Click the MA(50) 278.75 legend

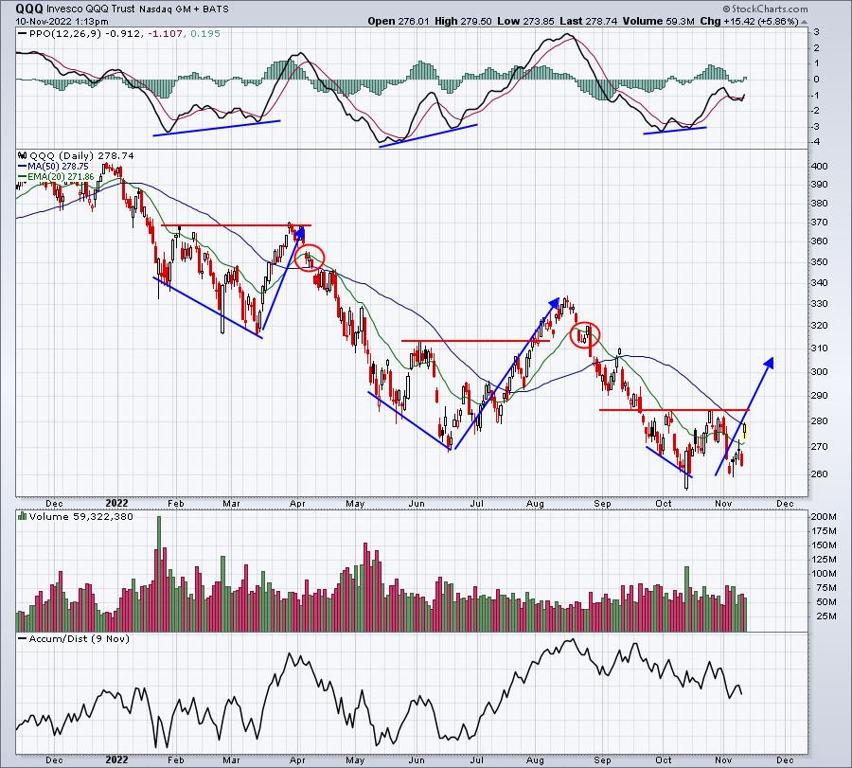(x=58, y=167)
